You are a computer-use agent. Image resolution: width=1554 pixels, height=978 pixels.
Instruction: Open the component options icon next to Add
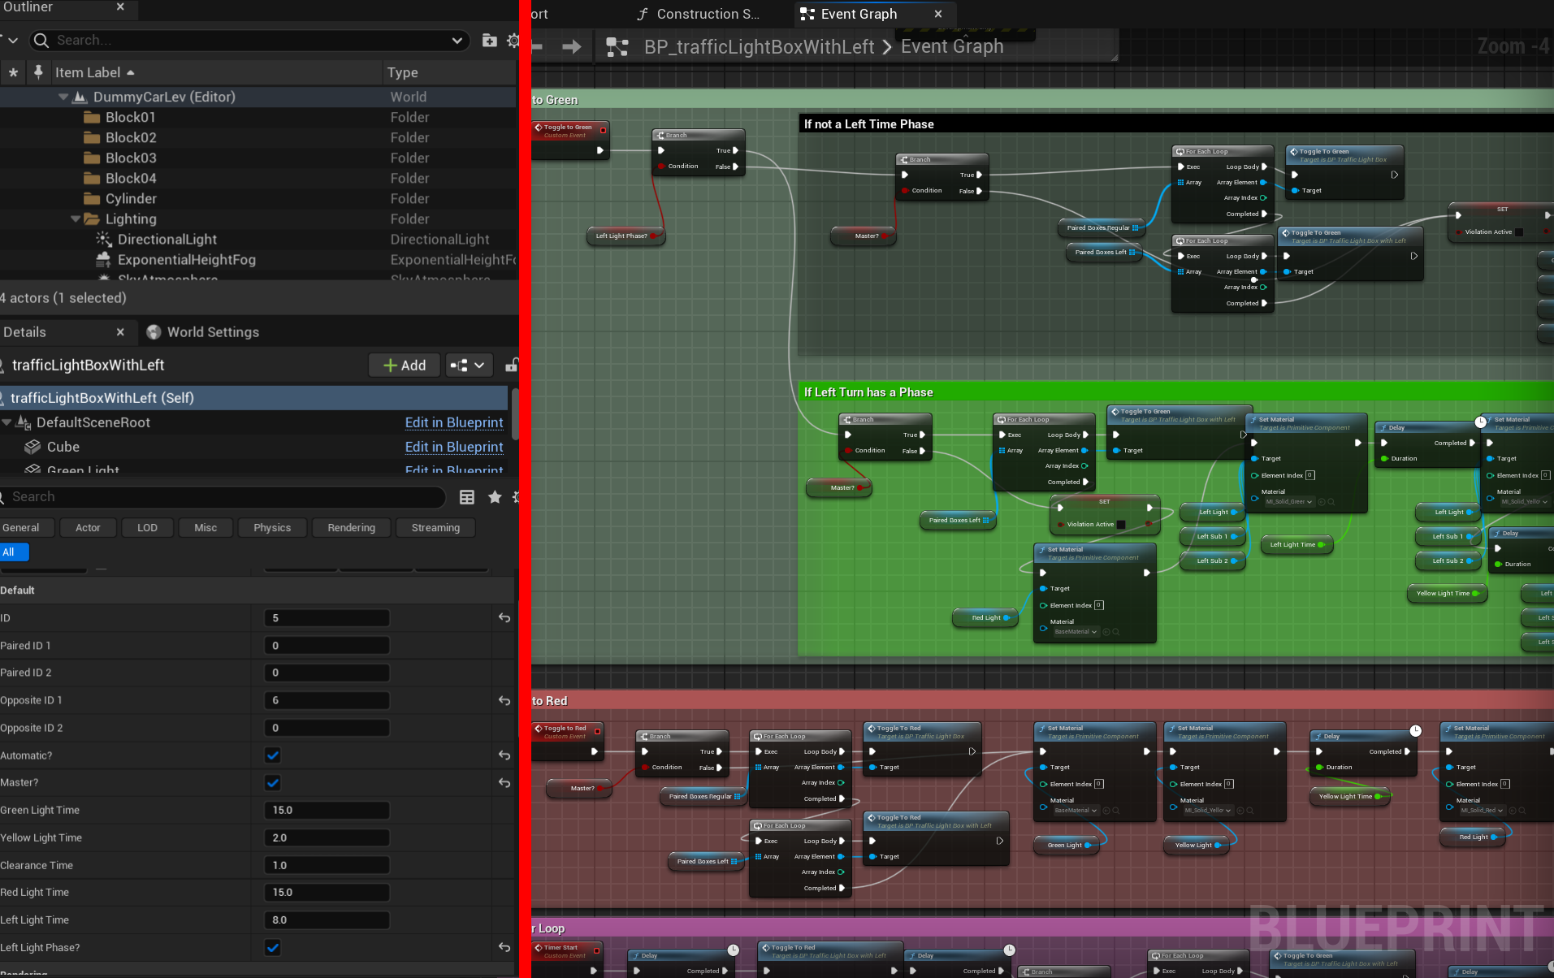pyautogui.click(x=469, y=365)
